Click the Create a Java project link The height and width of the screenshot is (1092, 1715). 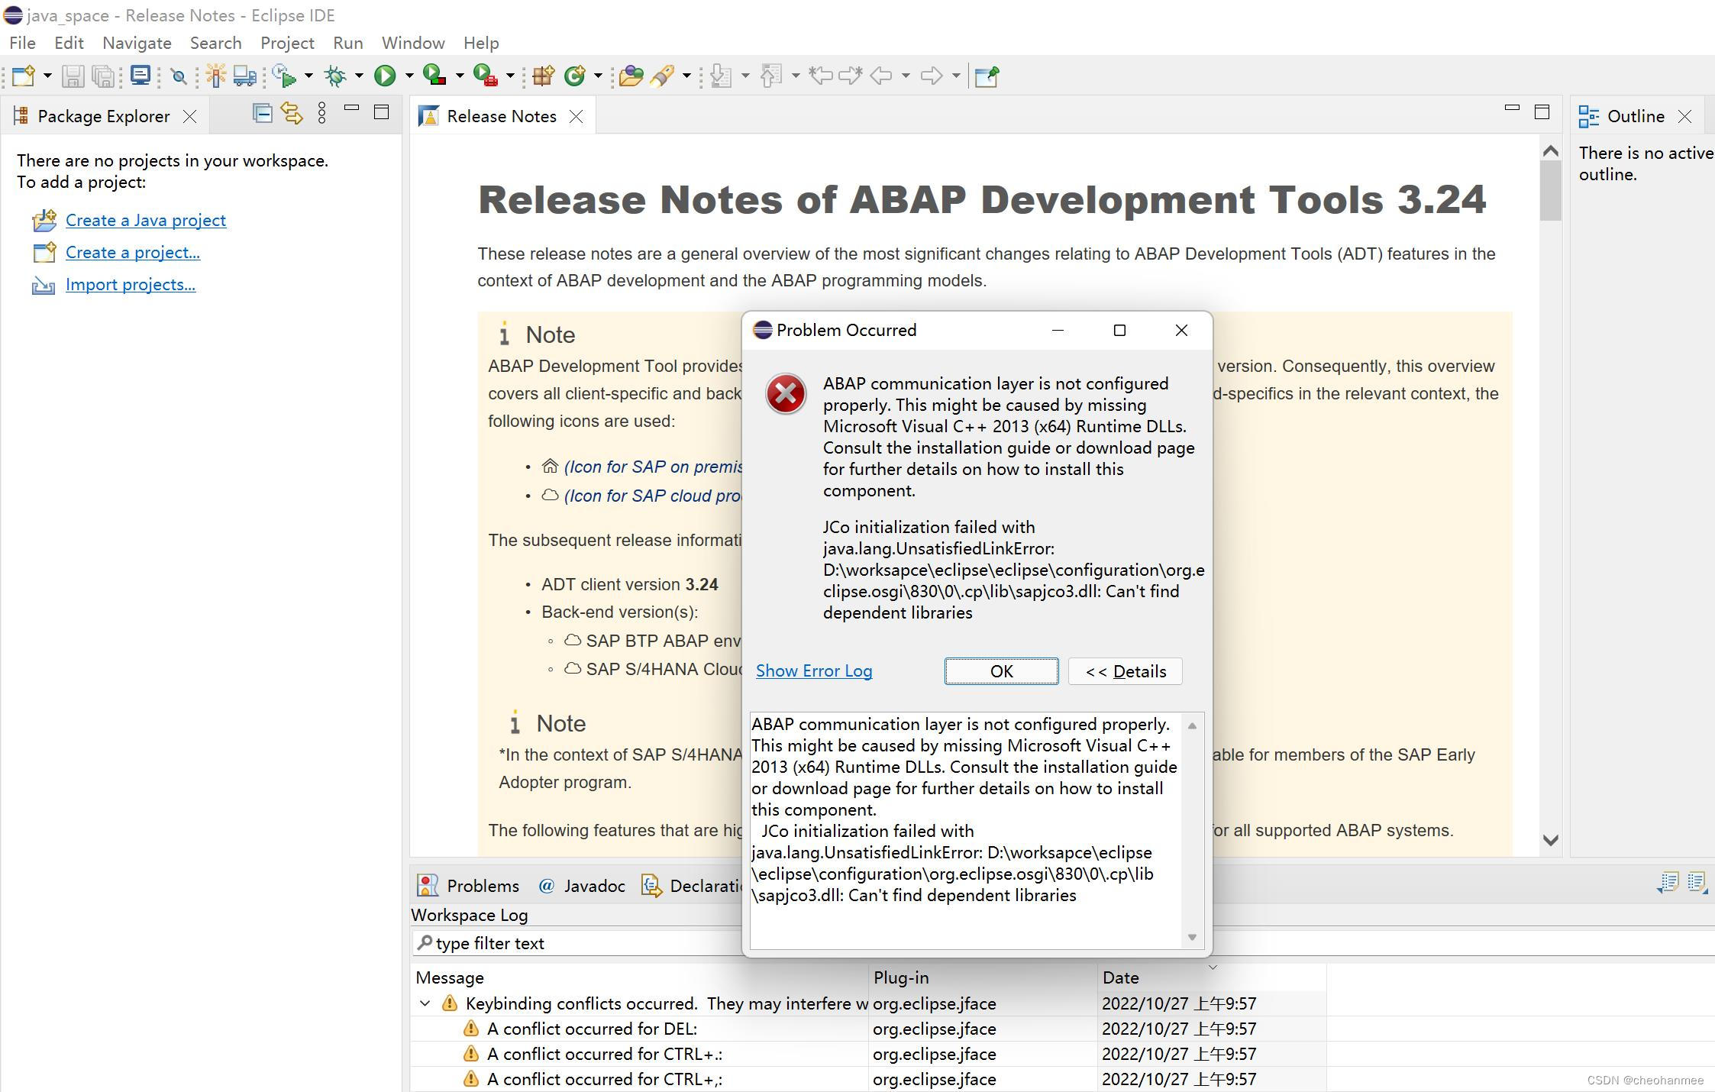point(145,220)
